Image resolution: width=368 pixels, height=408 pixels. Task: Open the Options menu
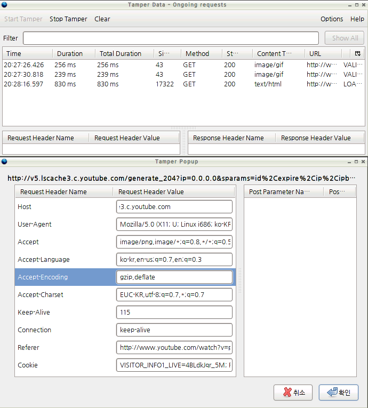(x=332, y=19)
